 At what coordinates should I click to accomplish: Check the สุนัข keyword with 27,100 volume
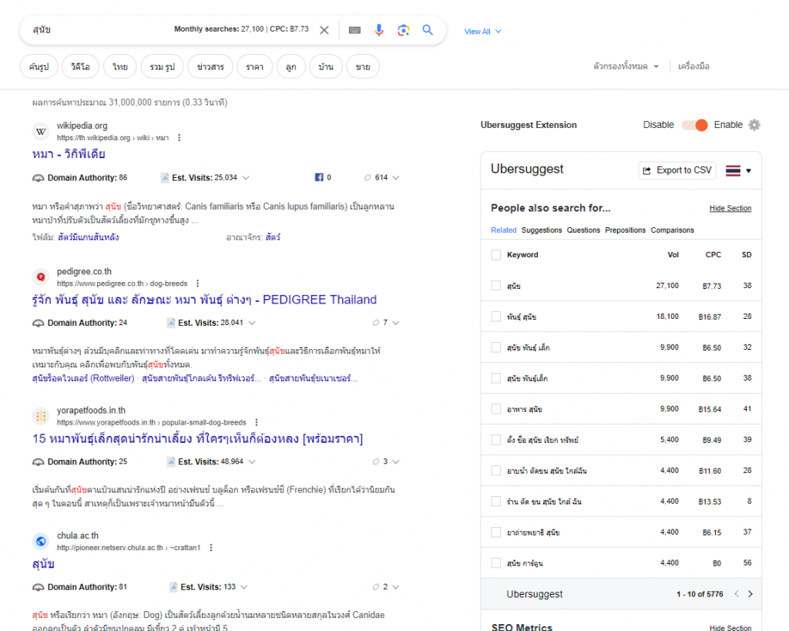496,286
